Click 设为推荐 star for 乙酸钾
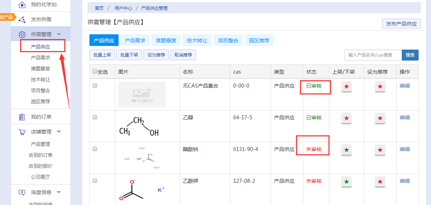The image size is (431, 205). (x=380, y=182)
